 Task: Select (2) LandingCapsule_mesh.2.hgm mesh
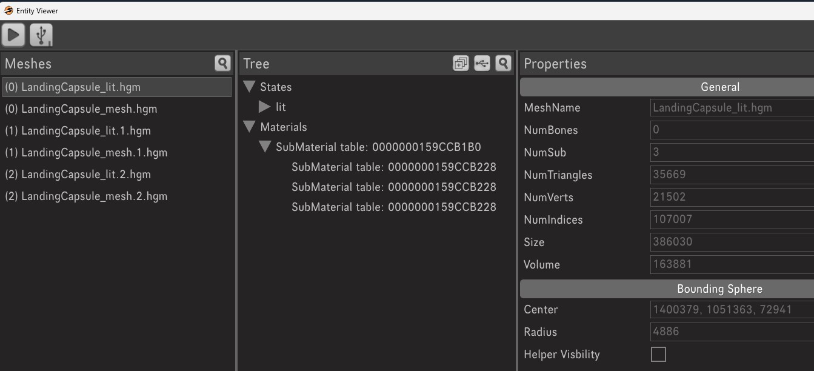86,196
